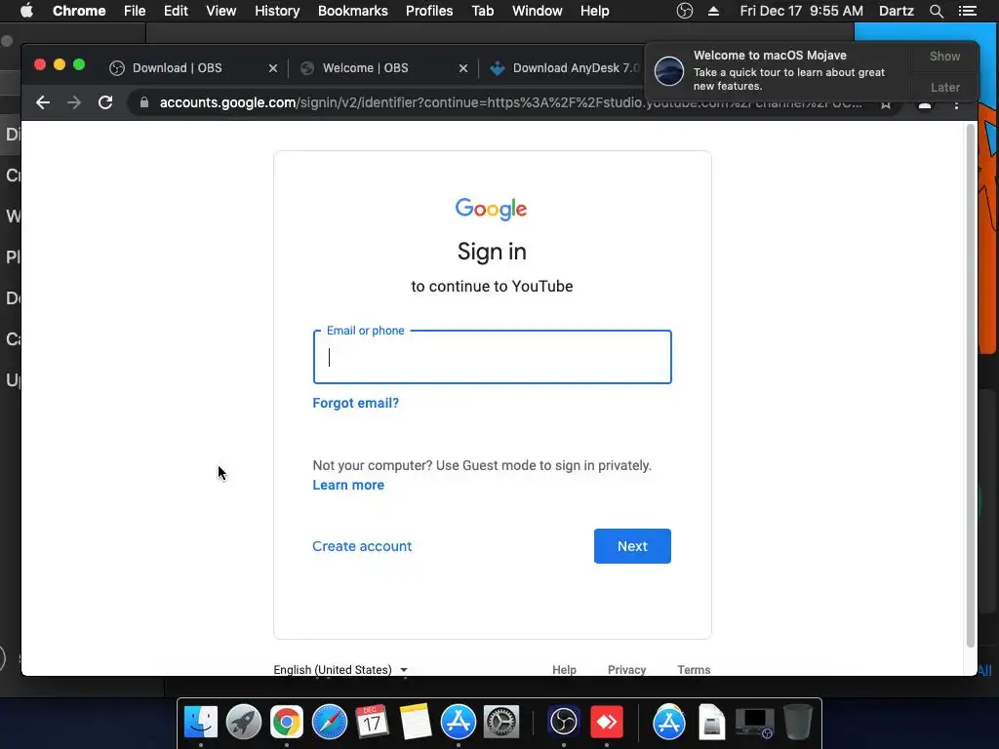Open Calendar icon showing 17 in Dock
Screen dimensions: 999x749
pyautogui.click(x=372, y=722)
